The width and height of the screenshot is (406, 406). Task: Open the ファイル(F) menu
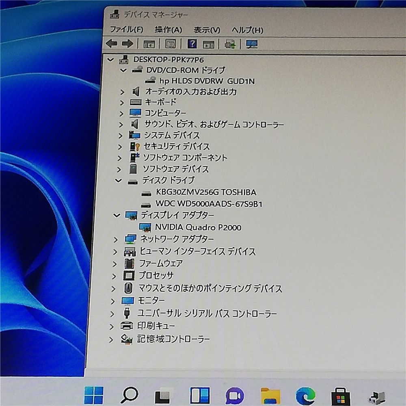click(x=126, y=29)
